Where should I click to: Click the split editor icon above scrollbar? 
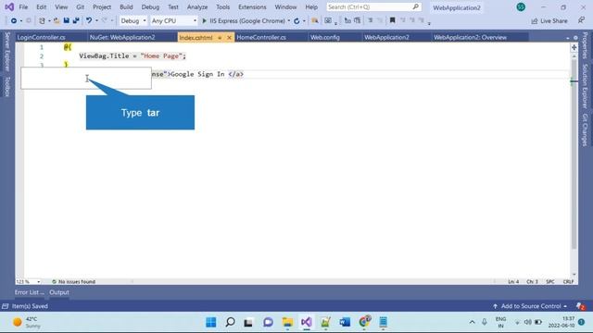[574, 47]
